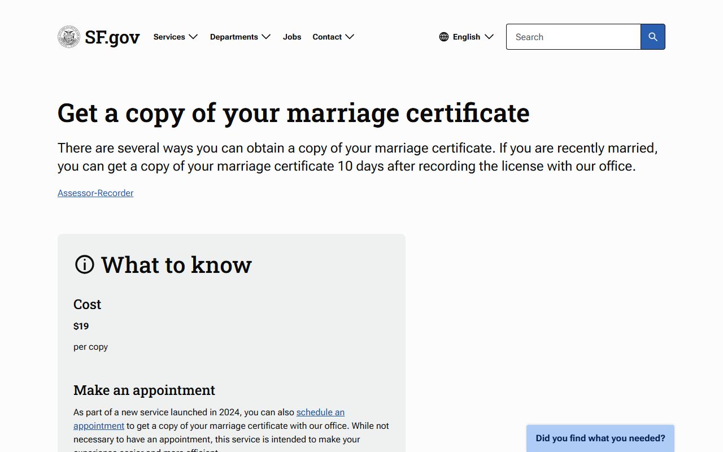
Task: Click the Make an appointment heading
Action: pyautogui.click(x=144, y=390)
